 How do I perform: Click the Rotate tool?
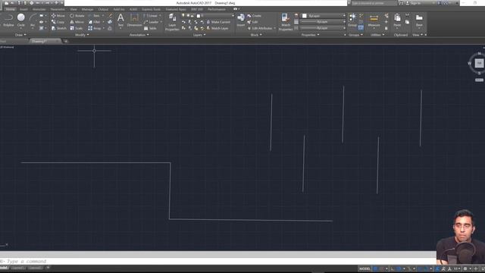coord(77,16)
